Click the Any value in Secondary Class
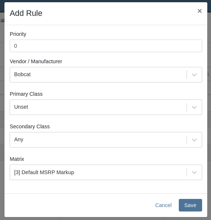 pos(19,140)
